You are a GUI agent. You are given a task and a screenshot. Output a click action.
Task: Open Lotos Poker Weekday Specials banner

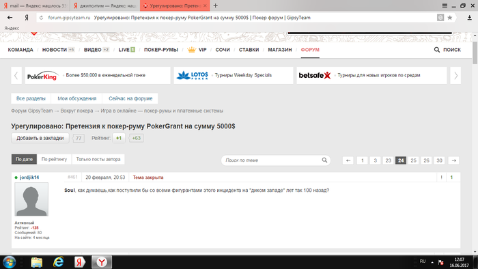(x=234, y=75)
